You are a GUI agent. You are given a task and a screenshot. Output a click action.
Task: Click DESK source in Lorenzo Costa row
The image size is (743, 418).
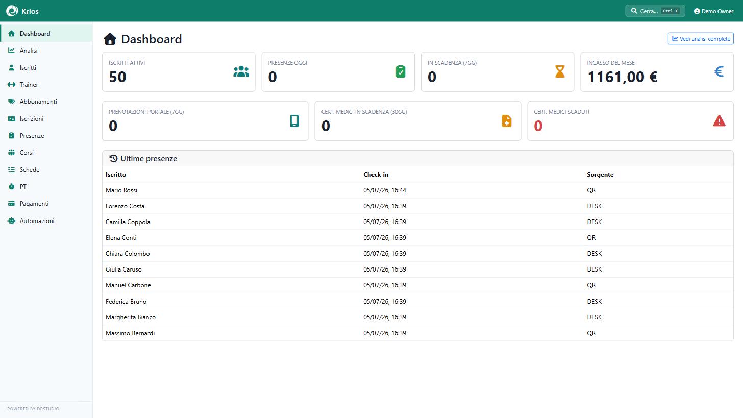595,206
